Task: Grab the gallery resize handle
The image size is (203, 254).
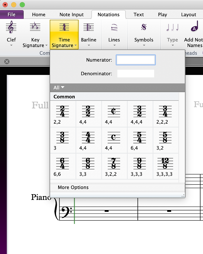Action: tap(183, 196)
